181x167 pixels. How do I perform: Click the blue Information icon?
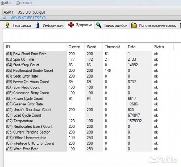point(38,25)
